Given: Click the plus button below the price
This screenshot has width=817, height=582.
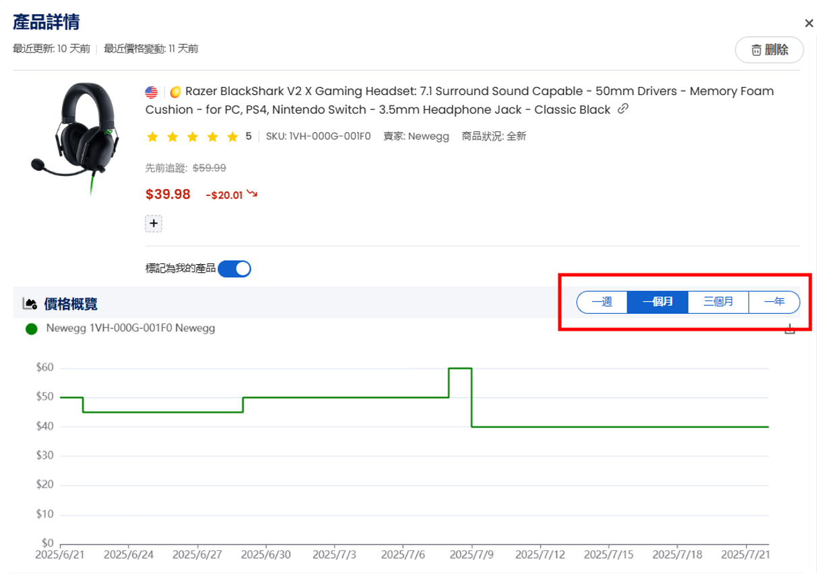Looking at the screenshot, I should (154, 224).
